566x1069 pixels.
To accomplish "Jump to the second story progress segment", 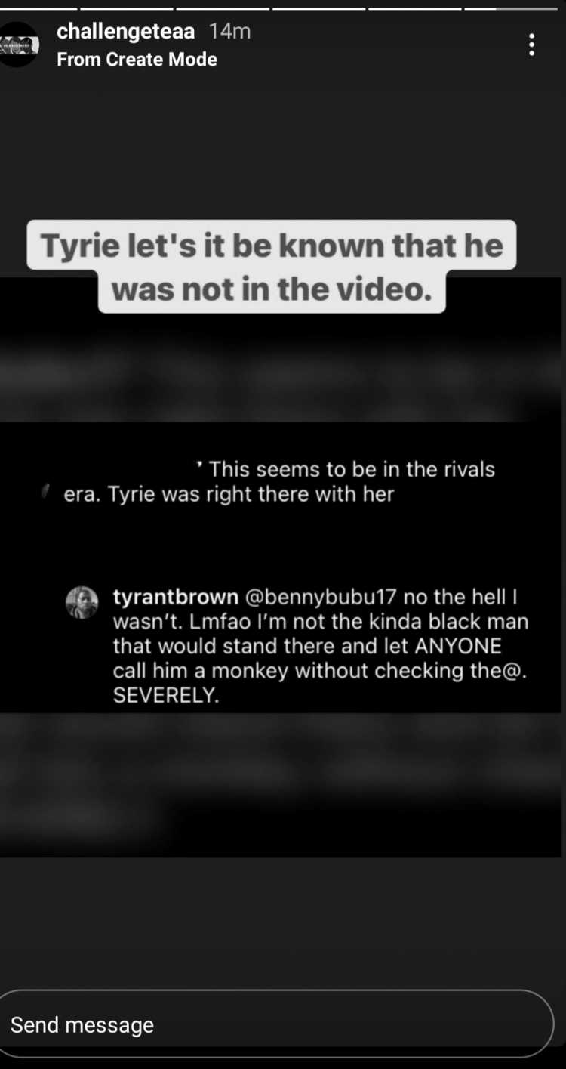I will 127,8.
